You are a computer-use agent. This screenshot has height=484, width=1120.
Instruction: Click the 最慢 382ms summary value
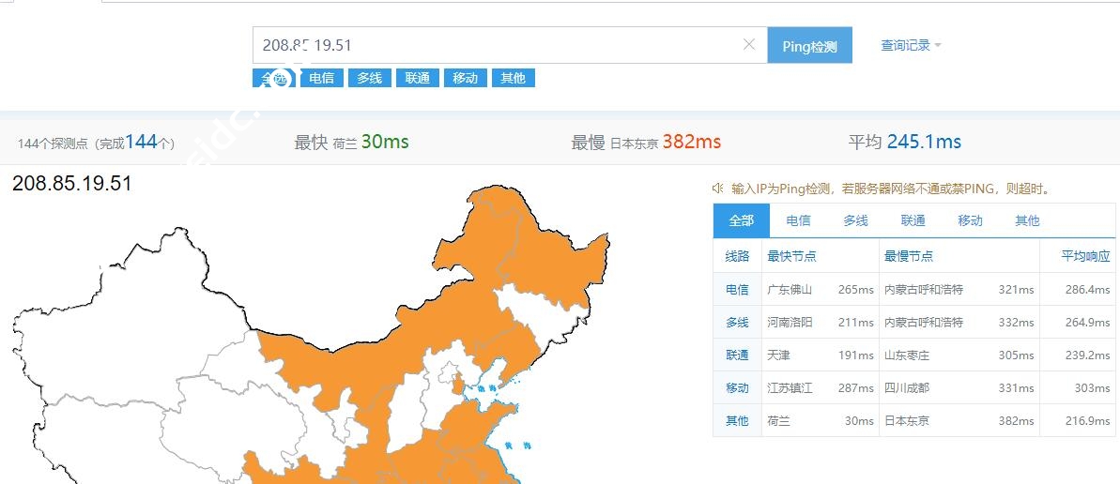tap(691, 142)
